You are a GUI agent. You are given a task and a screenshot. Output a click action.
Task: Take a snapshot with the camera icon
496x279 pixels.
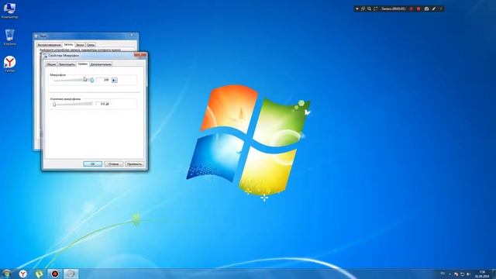(x=426, y=9)
